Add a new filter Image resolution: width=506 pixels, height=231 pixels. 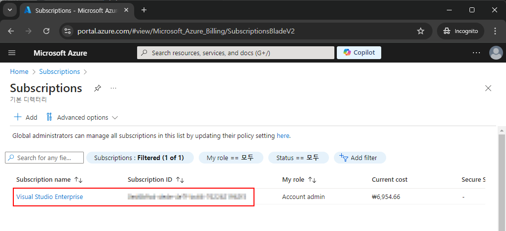click(360, 158)
